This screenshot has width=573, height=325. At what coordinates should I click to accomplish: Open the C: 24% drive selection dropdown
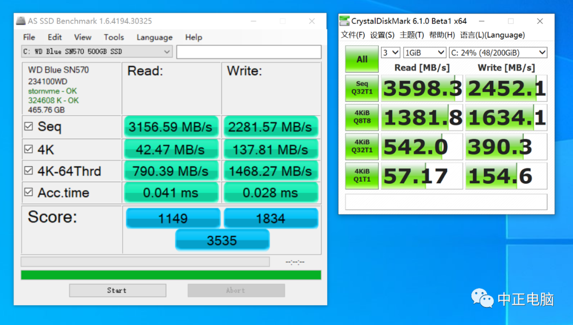tap(498, 53)
